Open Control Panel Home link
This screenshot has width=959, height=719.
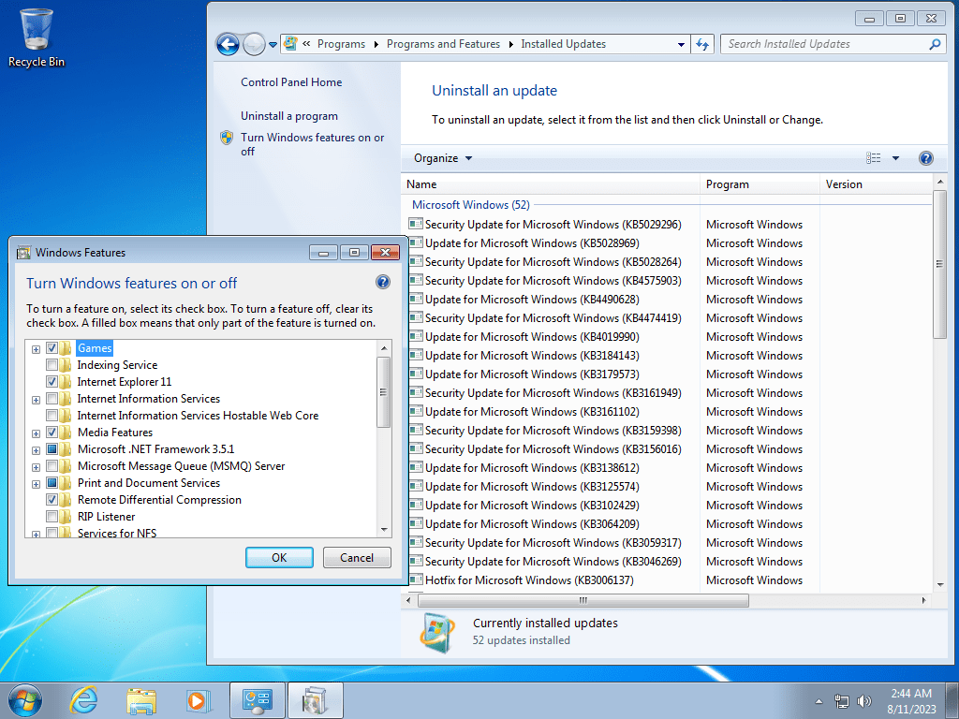(x=291, y=82)
